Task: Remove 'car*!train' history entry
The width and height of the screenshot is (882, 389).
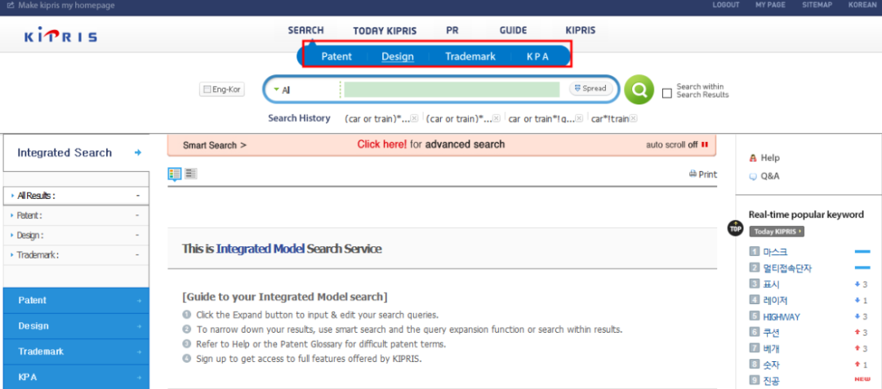Action: 633,118
